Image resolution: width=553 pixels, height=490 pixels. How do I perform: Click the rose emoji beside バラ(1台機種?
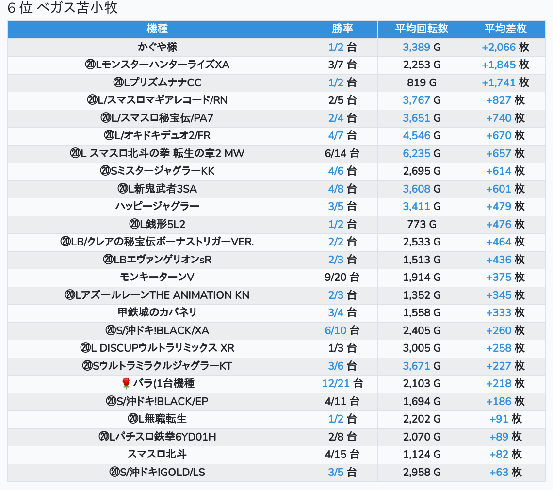(126, 384)
